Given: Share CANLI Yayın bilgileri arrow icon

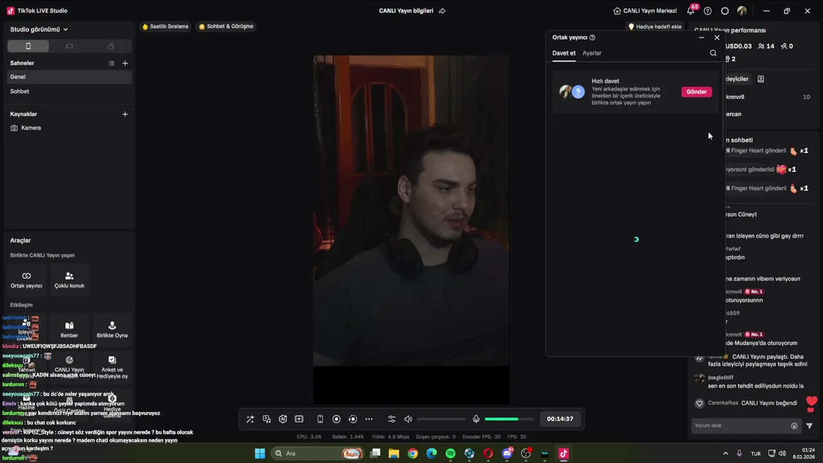Looking at the screenshot, I should click(x=442, y=11).
